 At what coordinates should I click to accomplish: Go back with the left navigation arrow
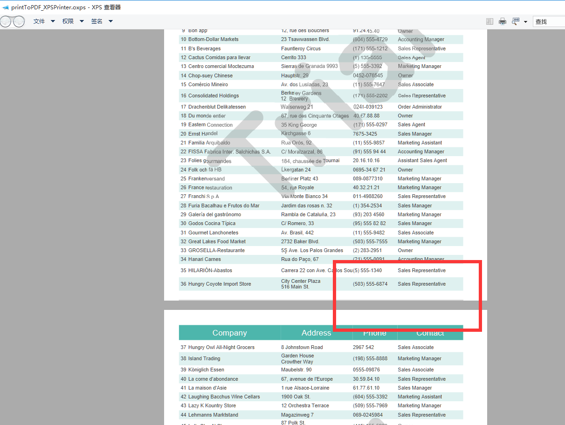coord(6,21)
